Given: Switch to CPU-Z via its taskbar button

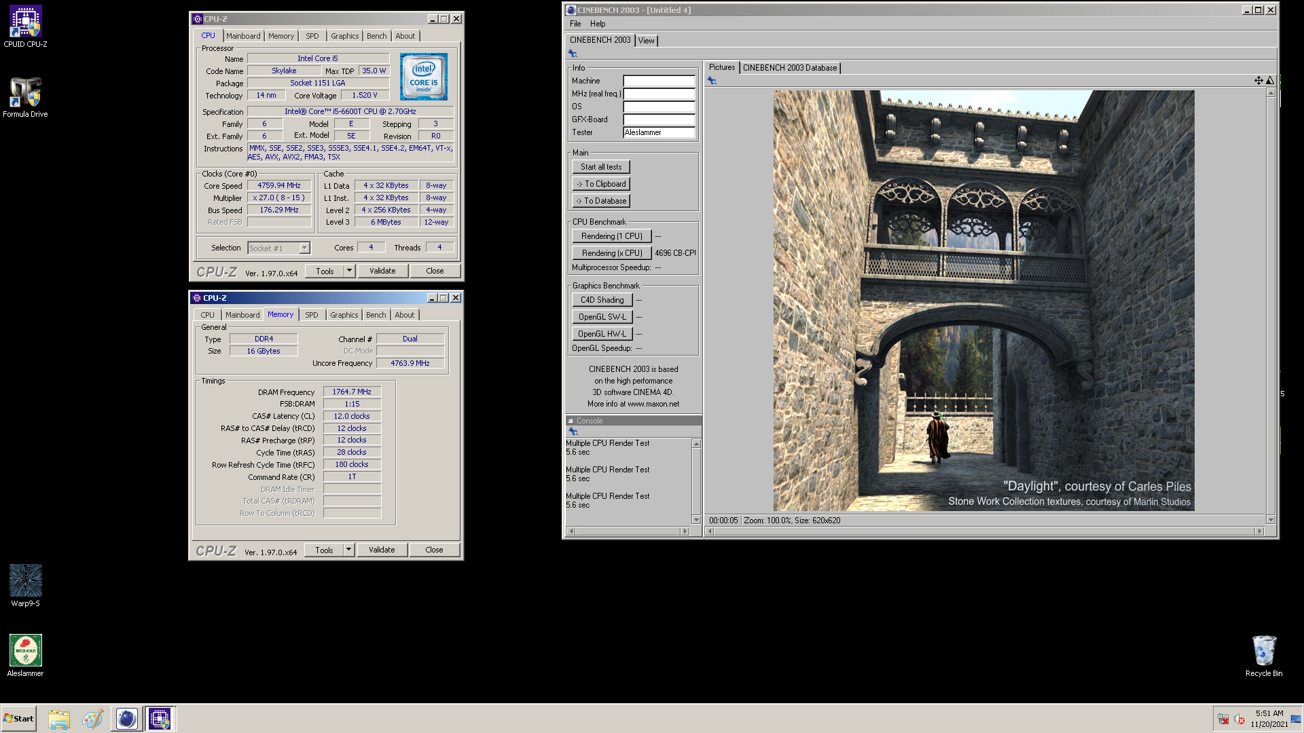Looking at the screenshot, I should 160,719.
